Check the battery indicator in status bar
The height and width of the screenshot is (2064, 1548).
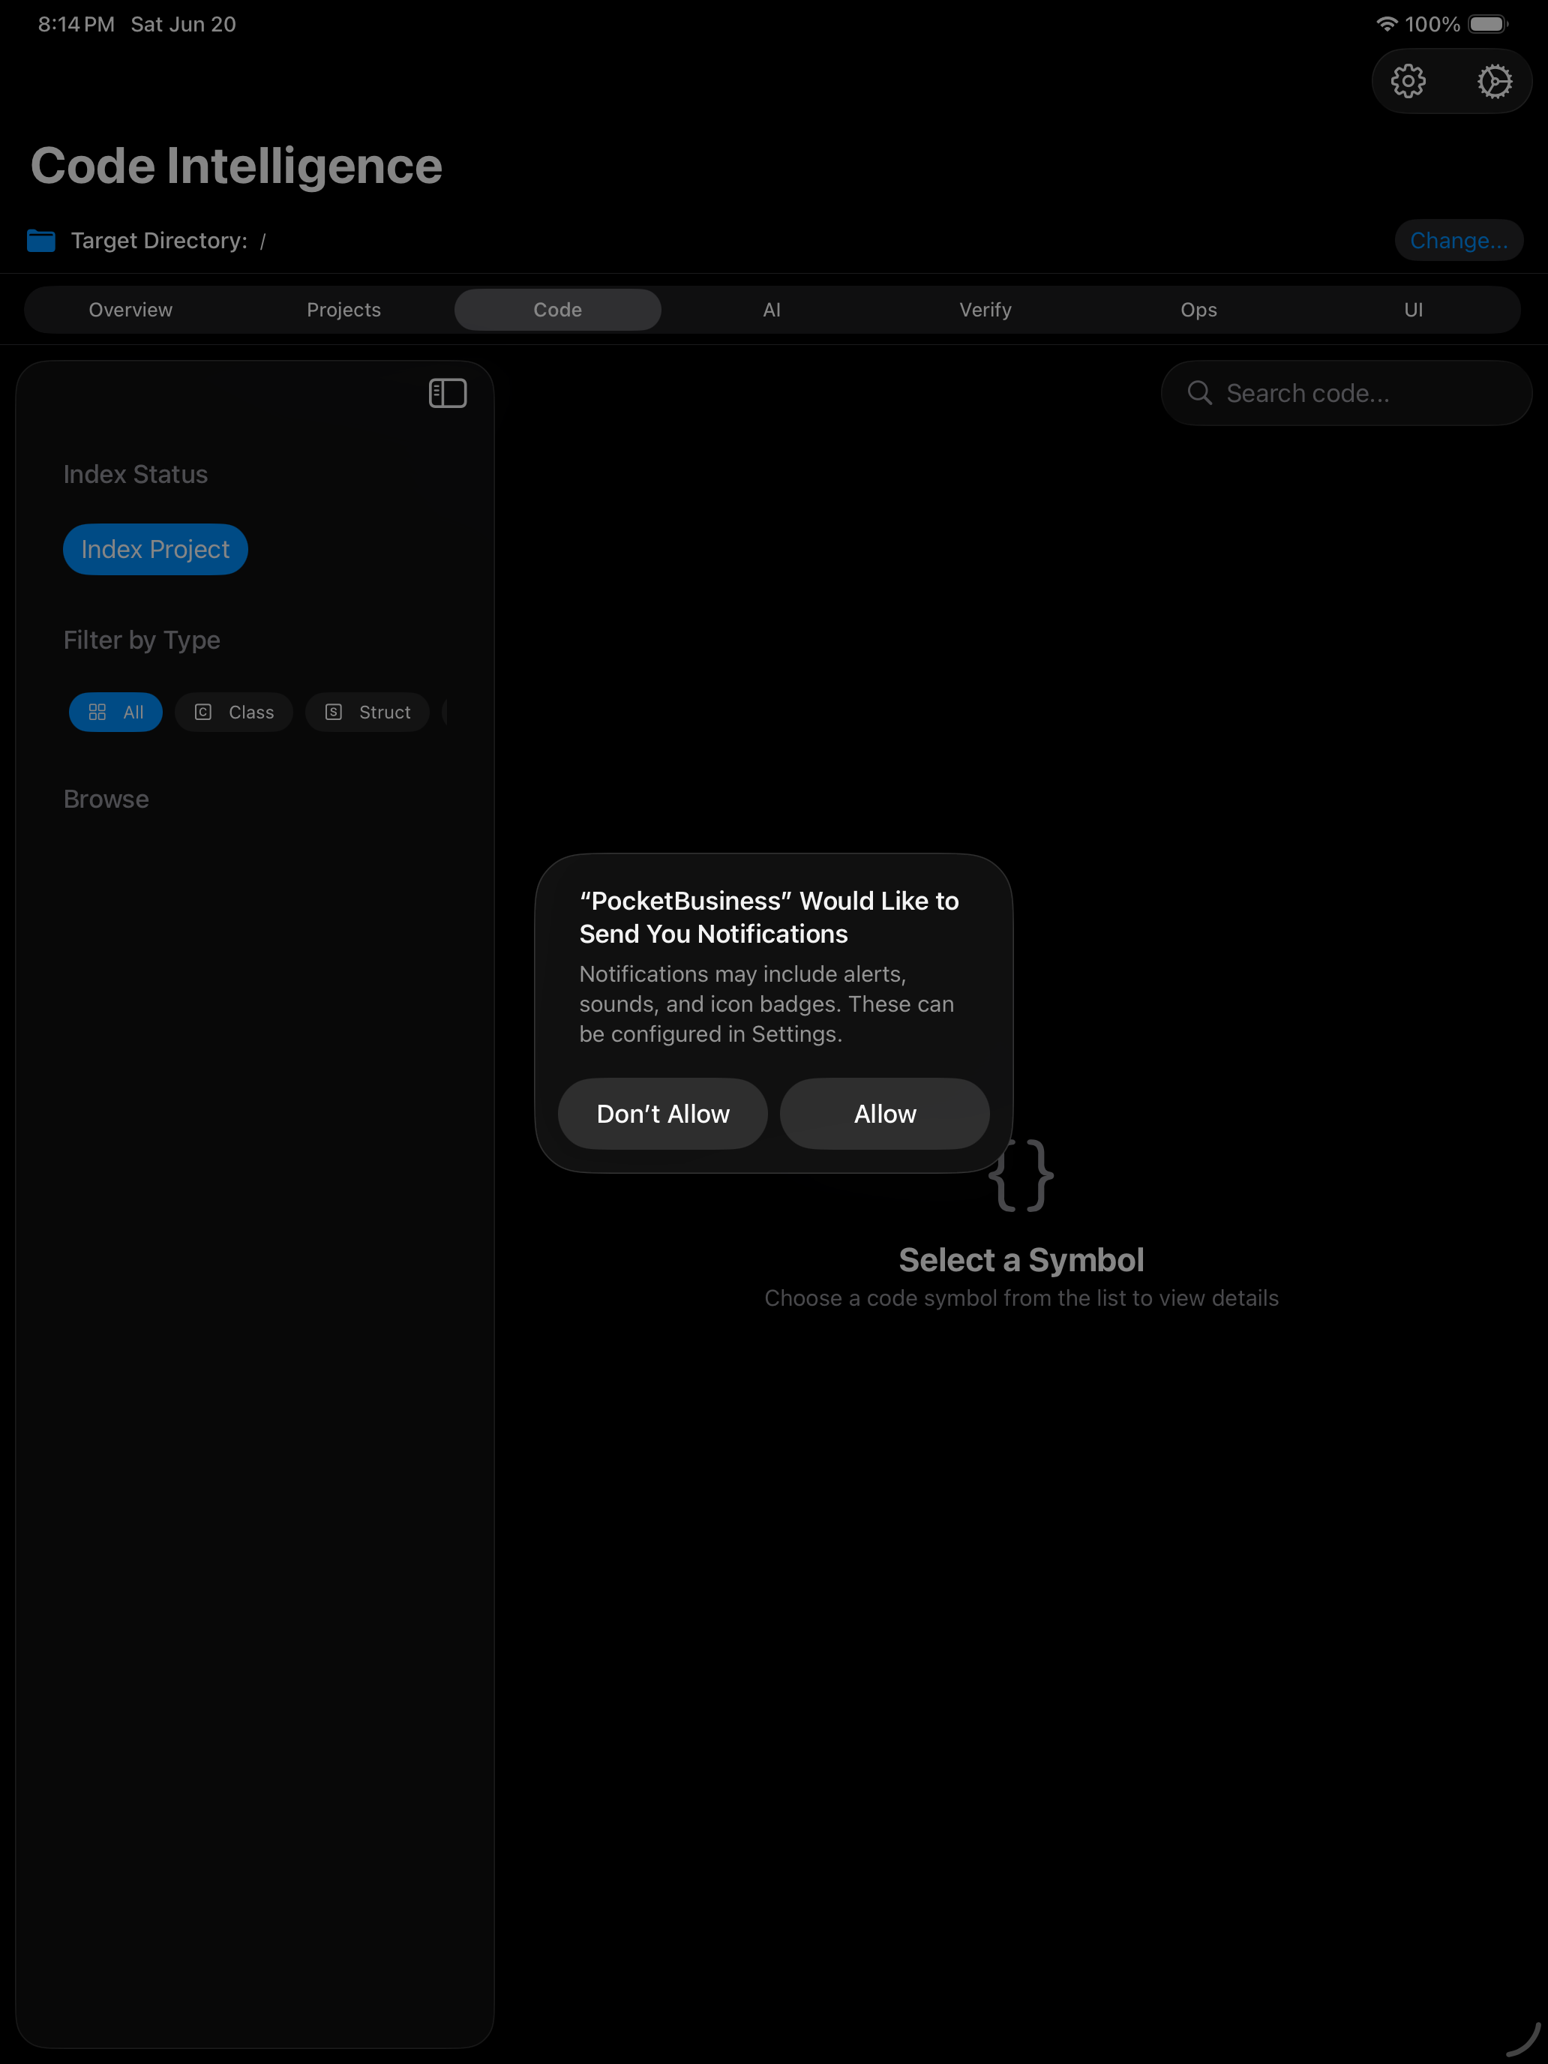[1488, 24]
